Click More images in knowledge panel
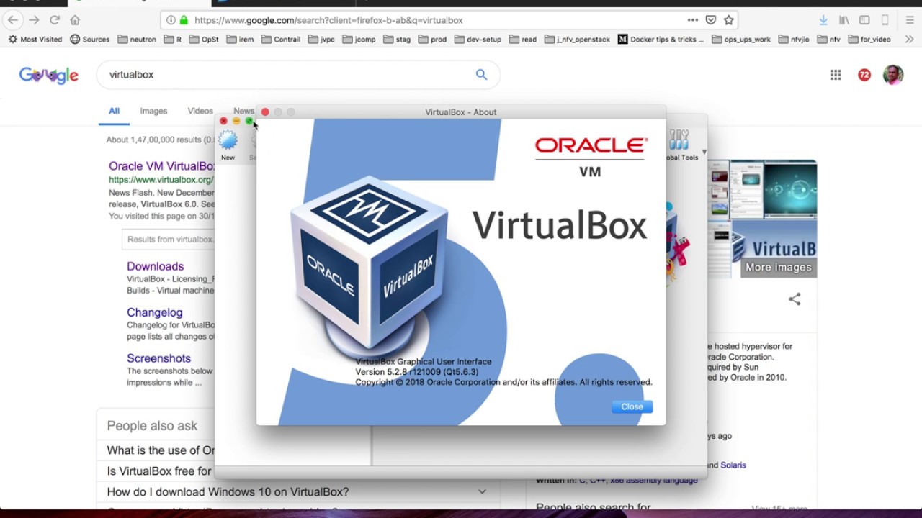 point(778,267)
